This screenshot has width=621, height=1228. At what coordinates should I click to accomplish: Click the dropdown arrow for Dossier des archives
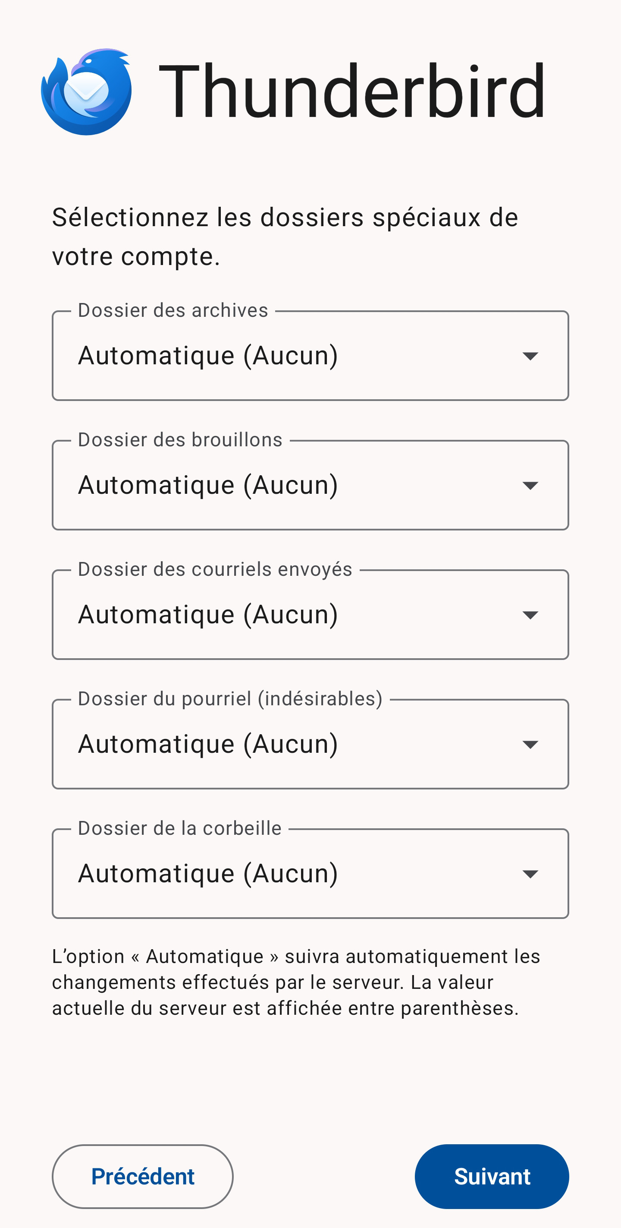[530, 356]
